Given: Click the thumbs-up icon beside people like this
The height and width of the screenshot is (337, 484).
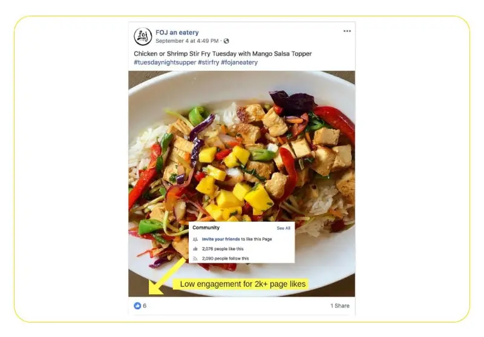Looking at the screenshot, I should (195, 249).
